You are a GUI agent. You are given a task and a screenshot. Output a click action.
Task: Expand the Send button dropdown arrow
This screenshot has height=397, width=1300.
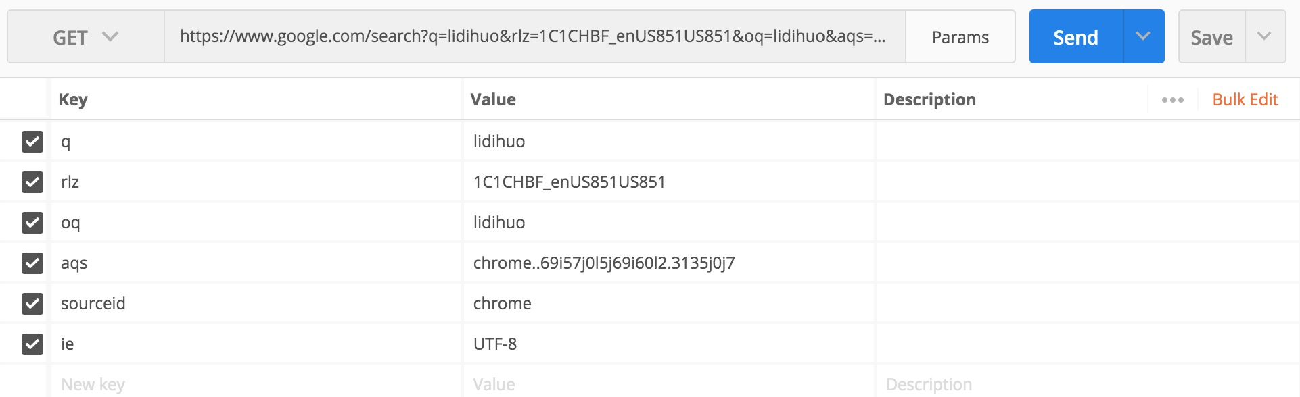(1144, 36)
